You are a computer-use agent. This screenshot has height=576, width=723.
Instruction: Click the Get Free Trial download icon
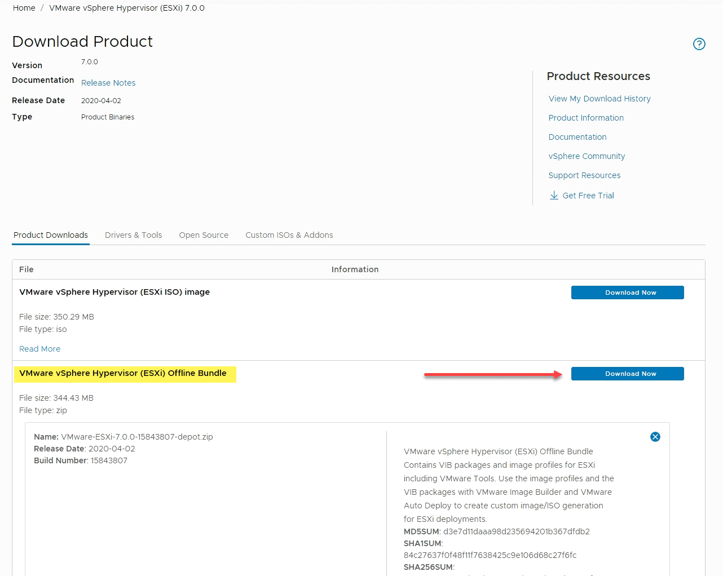[554, 196]
